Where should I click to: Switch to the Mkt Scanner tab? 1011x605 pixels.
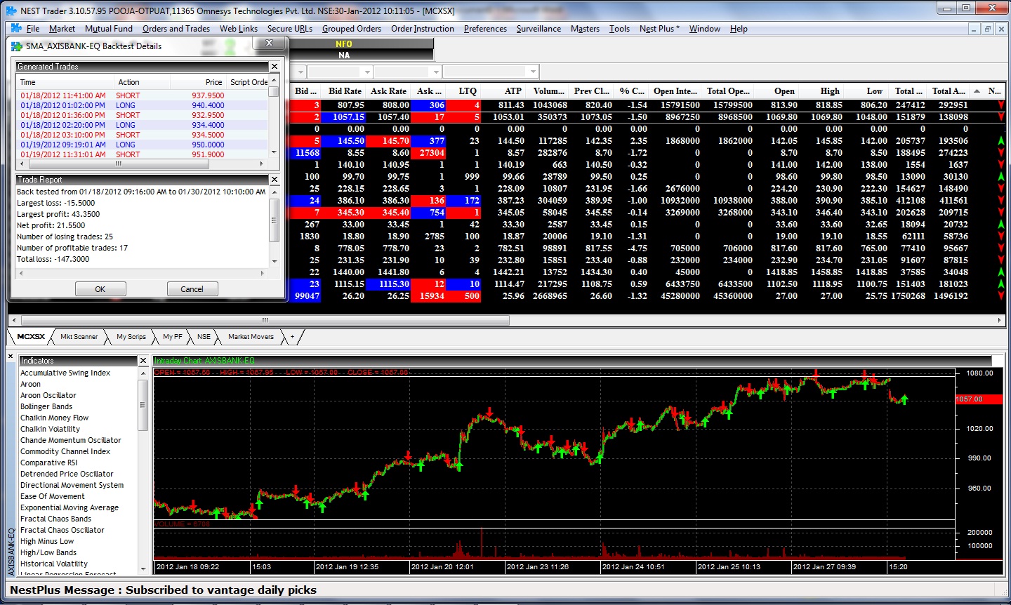79,337
